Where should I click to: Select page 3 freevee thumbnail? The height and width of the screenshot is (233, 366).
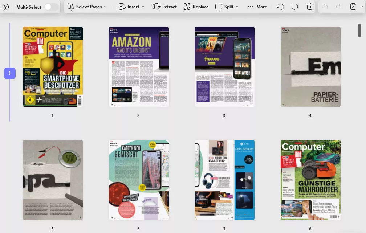[x=224, y=67]
